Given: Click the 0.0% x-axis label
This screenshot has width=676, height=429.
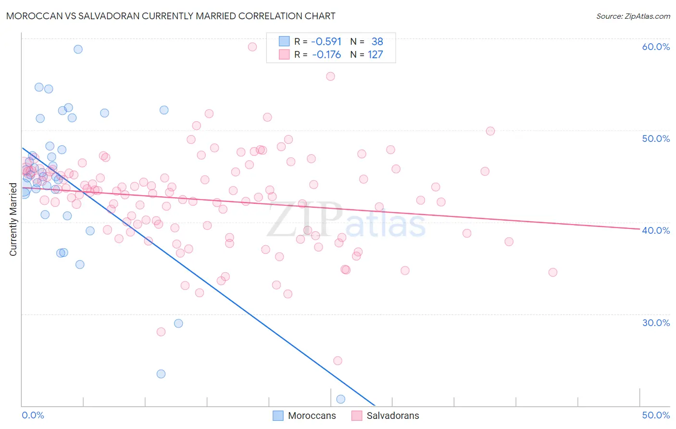Looking at the screenshot, I should 33,415.
